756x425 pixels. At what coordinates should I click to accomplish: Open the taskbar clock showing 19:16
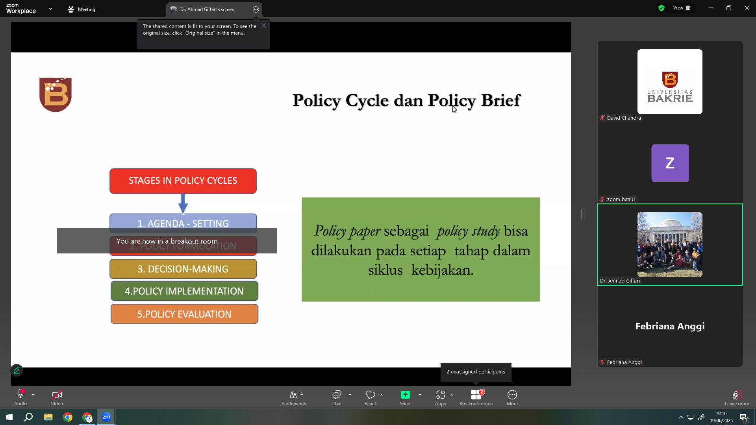tap(721, 417)
